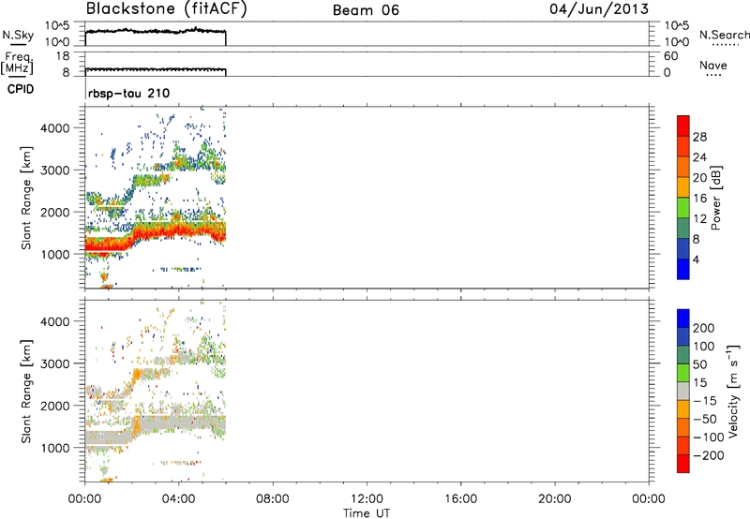Click the Freq. [MHz] axis label
Screen dimensions: 750x519
click(x=17, y=63)
